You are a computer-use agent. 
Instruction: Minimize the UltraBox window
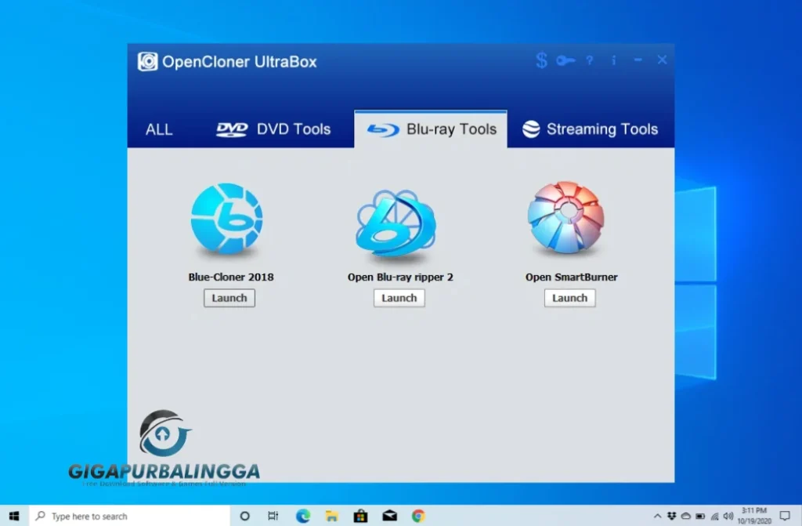(638, 60)
